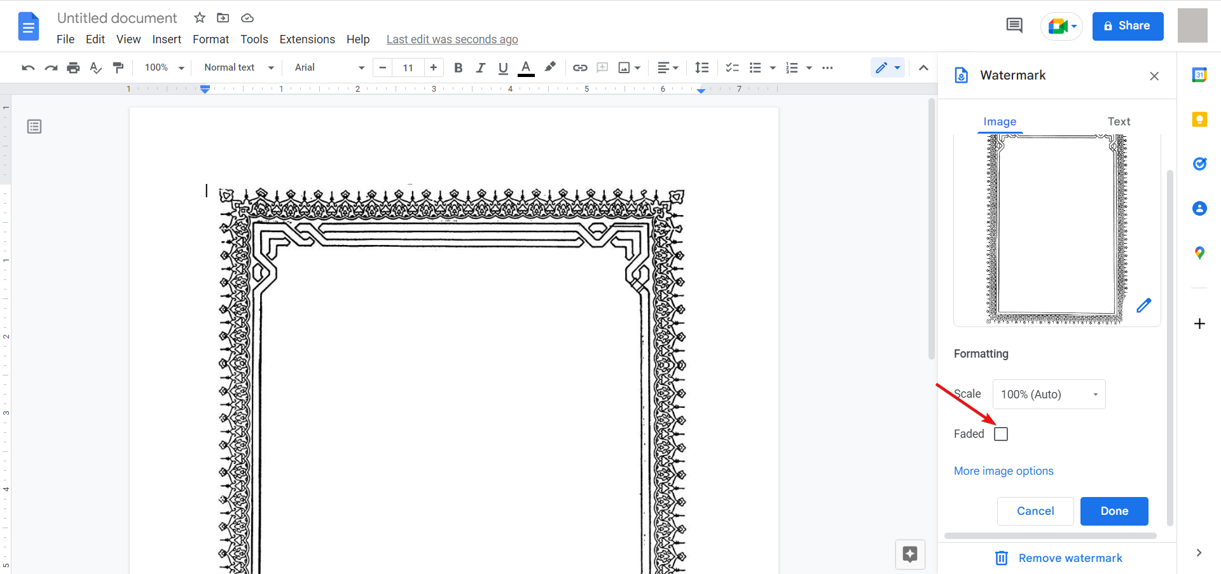Switch to the Text watermark tab
The width and height of the screenshot is (1221, 574).
tap(1119, 122)
